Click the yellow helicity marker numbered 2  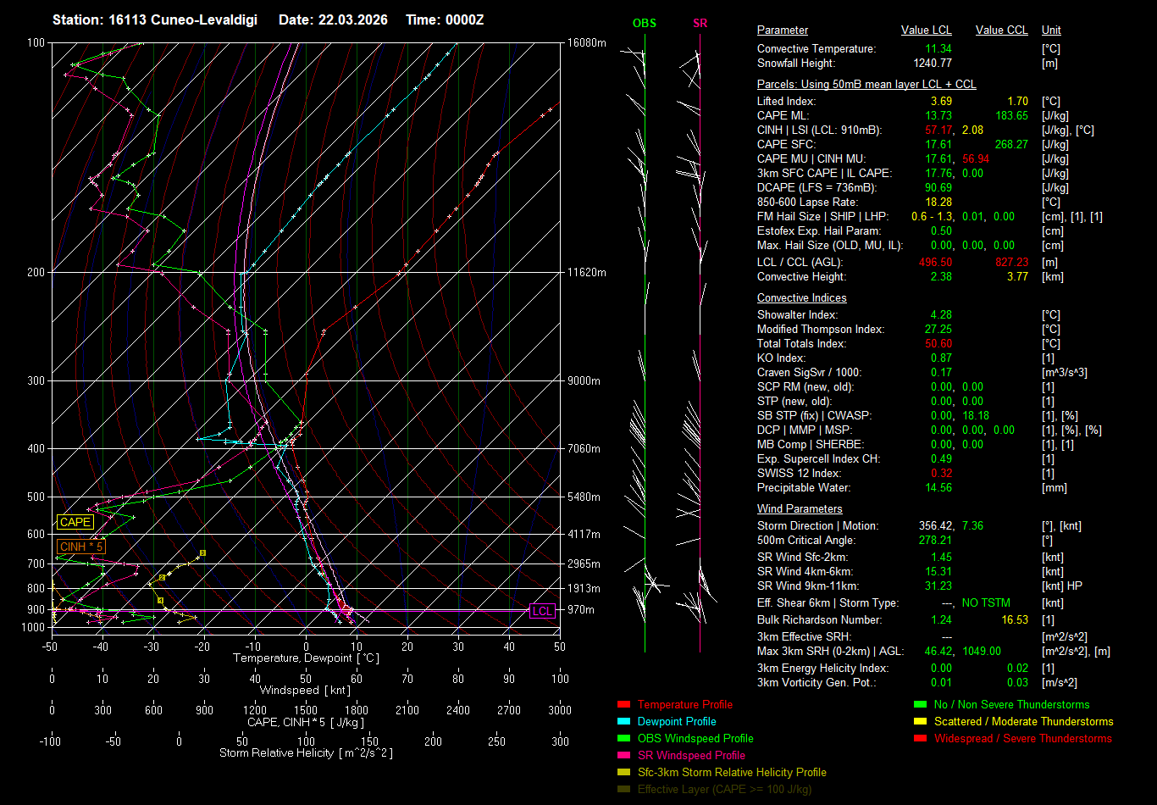point(162,578)
